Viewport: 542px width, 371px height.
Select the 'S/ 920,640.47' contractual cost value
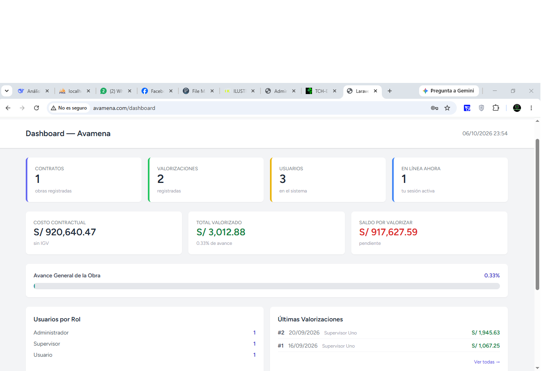[65, 232]
